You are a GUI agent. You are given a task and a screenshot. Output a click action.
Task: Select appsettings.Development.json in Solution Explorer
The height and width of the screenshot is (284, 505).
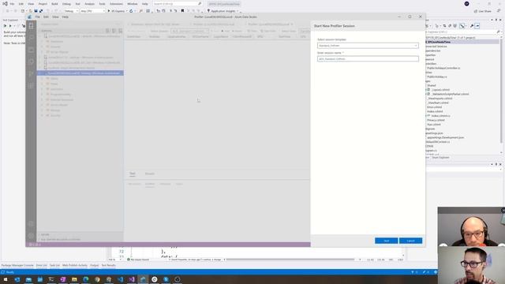(x=445, y=137)
